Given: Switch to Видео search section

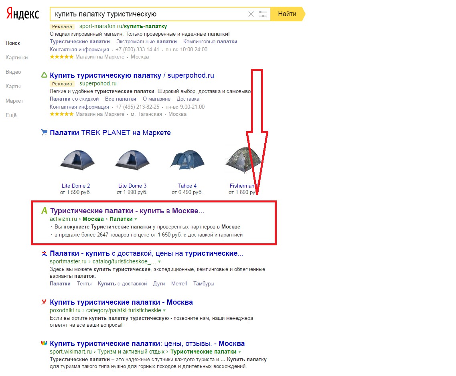Looking at the screenshot, I should coord(13,72).
